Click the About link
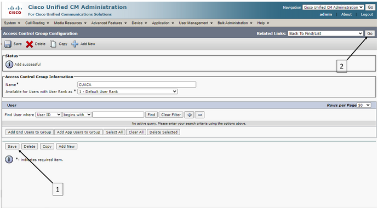The width and height of the screenshot is (378, 208). 346,14
